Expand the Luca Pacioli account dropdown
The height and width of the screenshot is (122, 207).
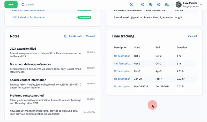(x=201, y=5)
